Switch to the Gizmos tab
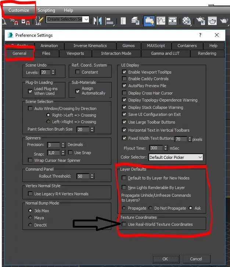The width and height of the screenshot is (230, 267). pyautogui.click(x=129, y=46)
